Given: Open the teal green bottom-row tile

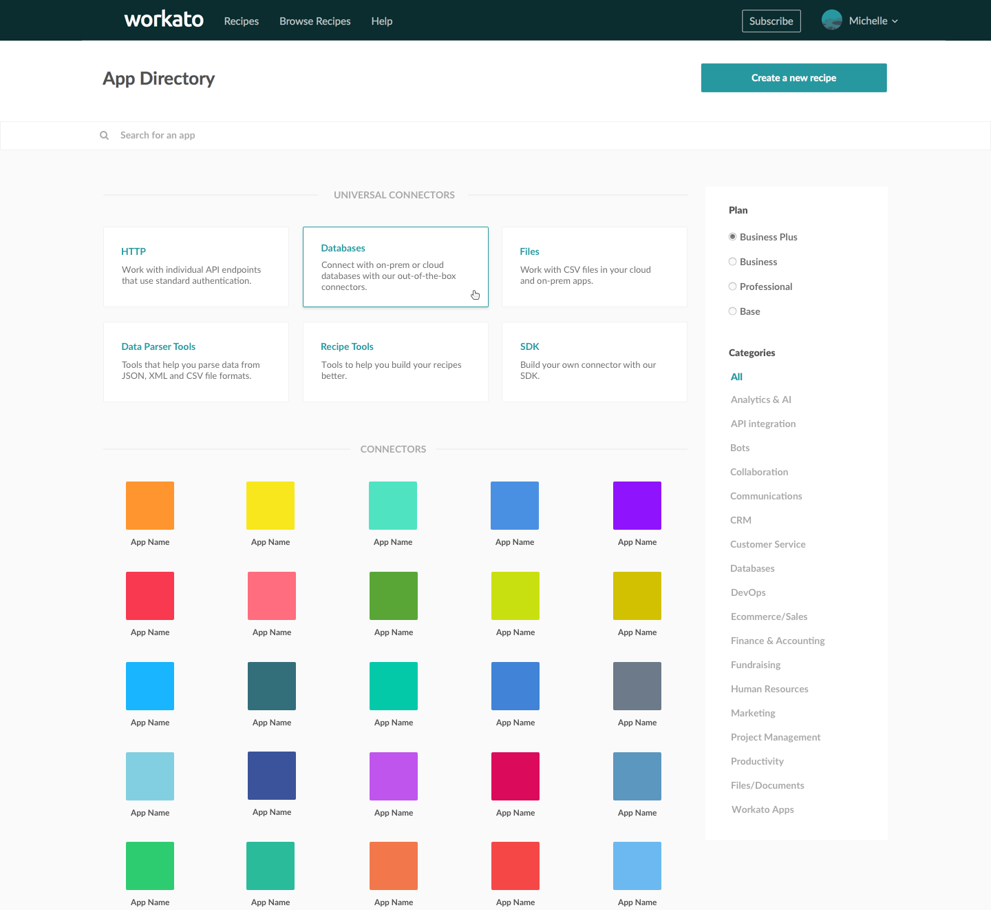Looking at the screenshot, I should 270,866.
